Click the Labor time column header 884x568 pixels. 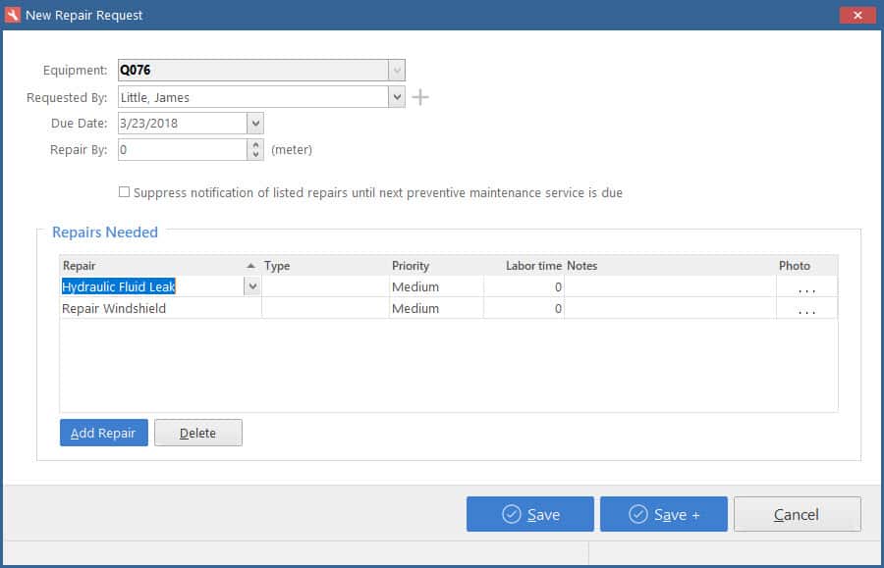(x=524, y=266)
